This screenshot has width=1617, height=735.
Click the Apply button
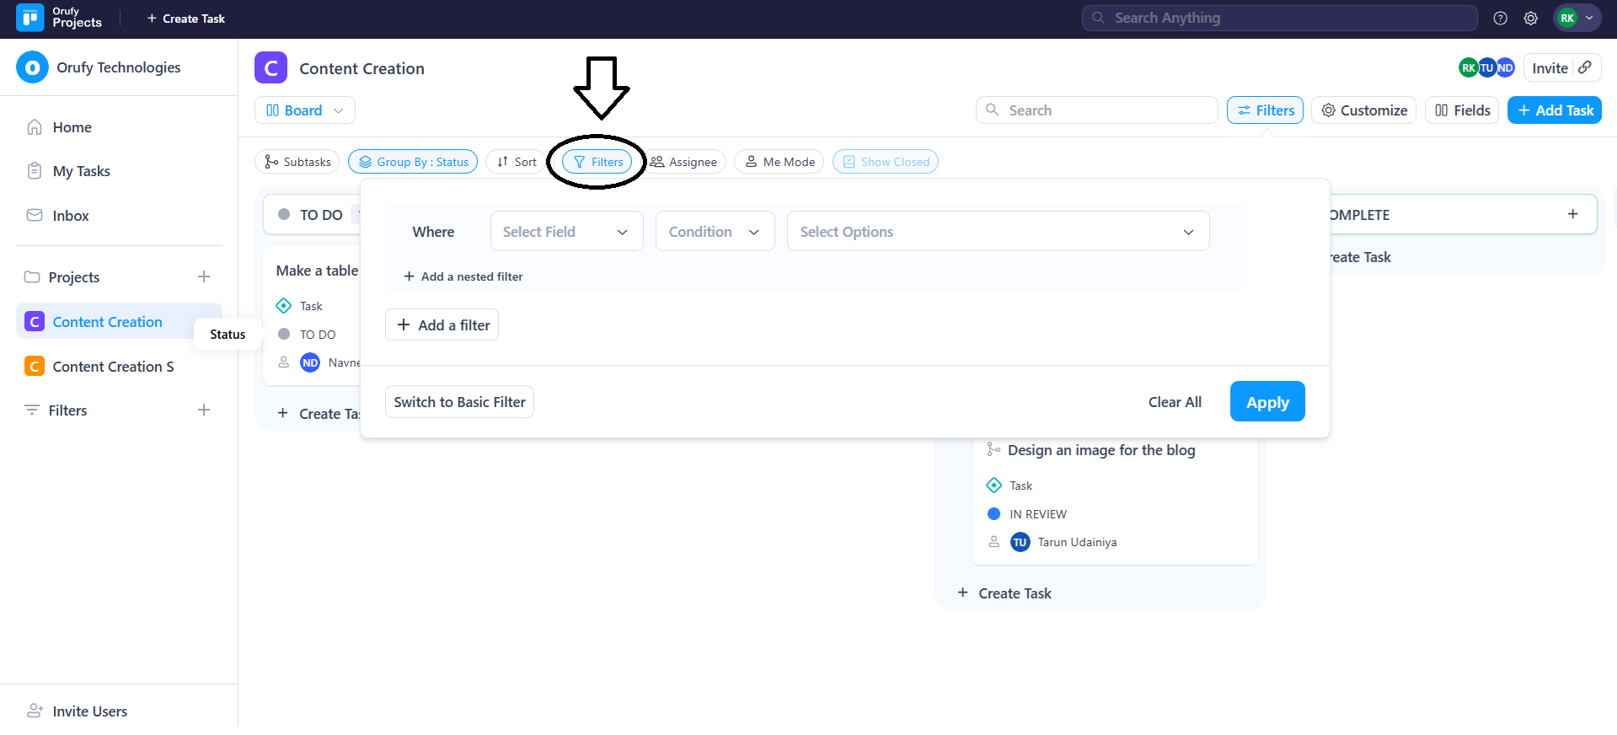coord(1266,402)
